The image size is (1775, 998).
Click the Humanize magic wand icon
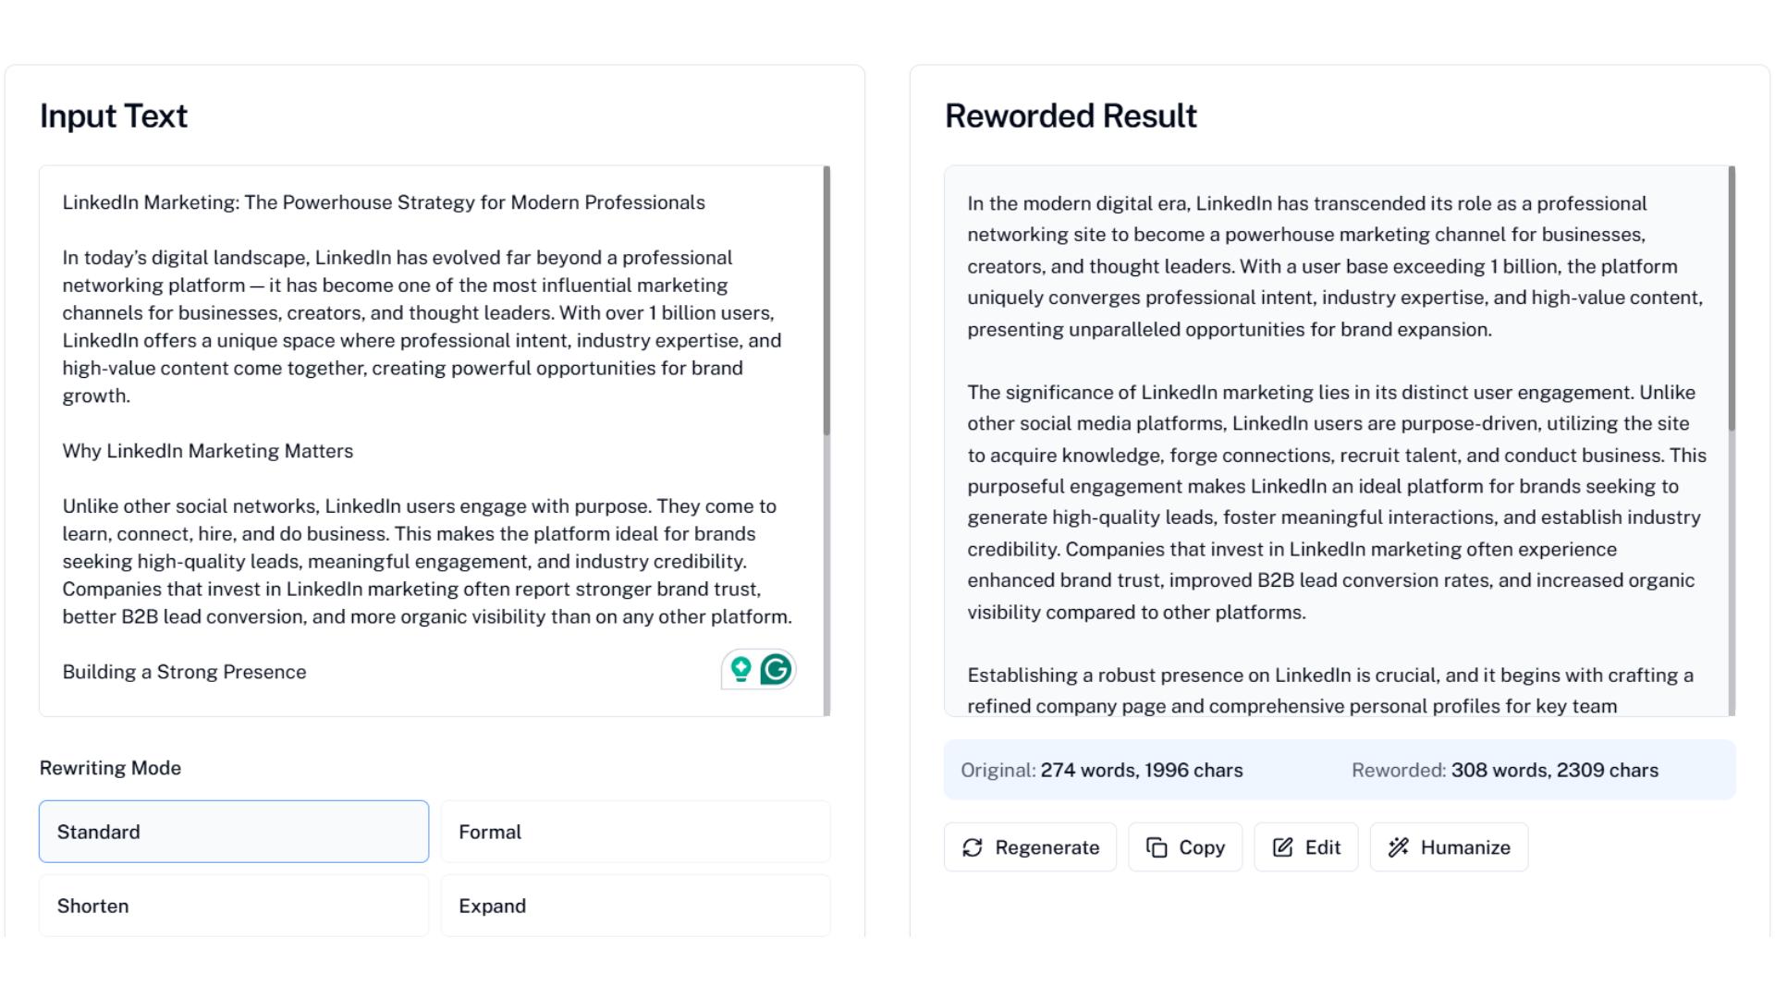(1399, 847)
